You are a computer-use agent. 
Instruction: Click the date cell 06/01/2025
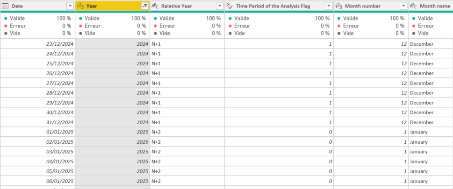[37, 181]
